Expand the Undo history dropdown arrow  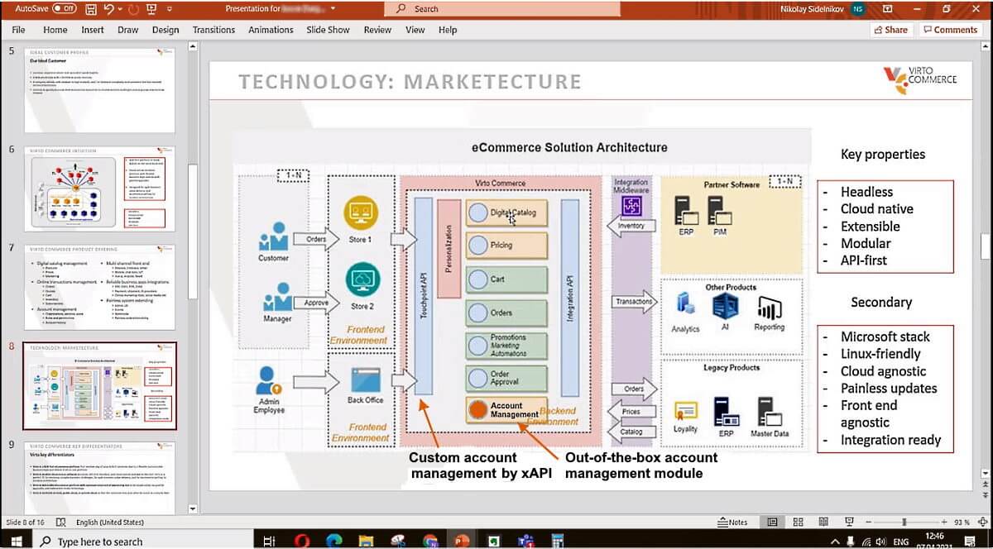click(x=121, y=9)
